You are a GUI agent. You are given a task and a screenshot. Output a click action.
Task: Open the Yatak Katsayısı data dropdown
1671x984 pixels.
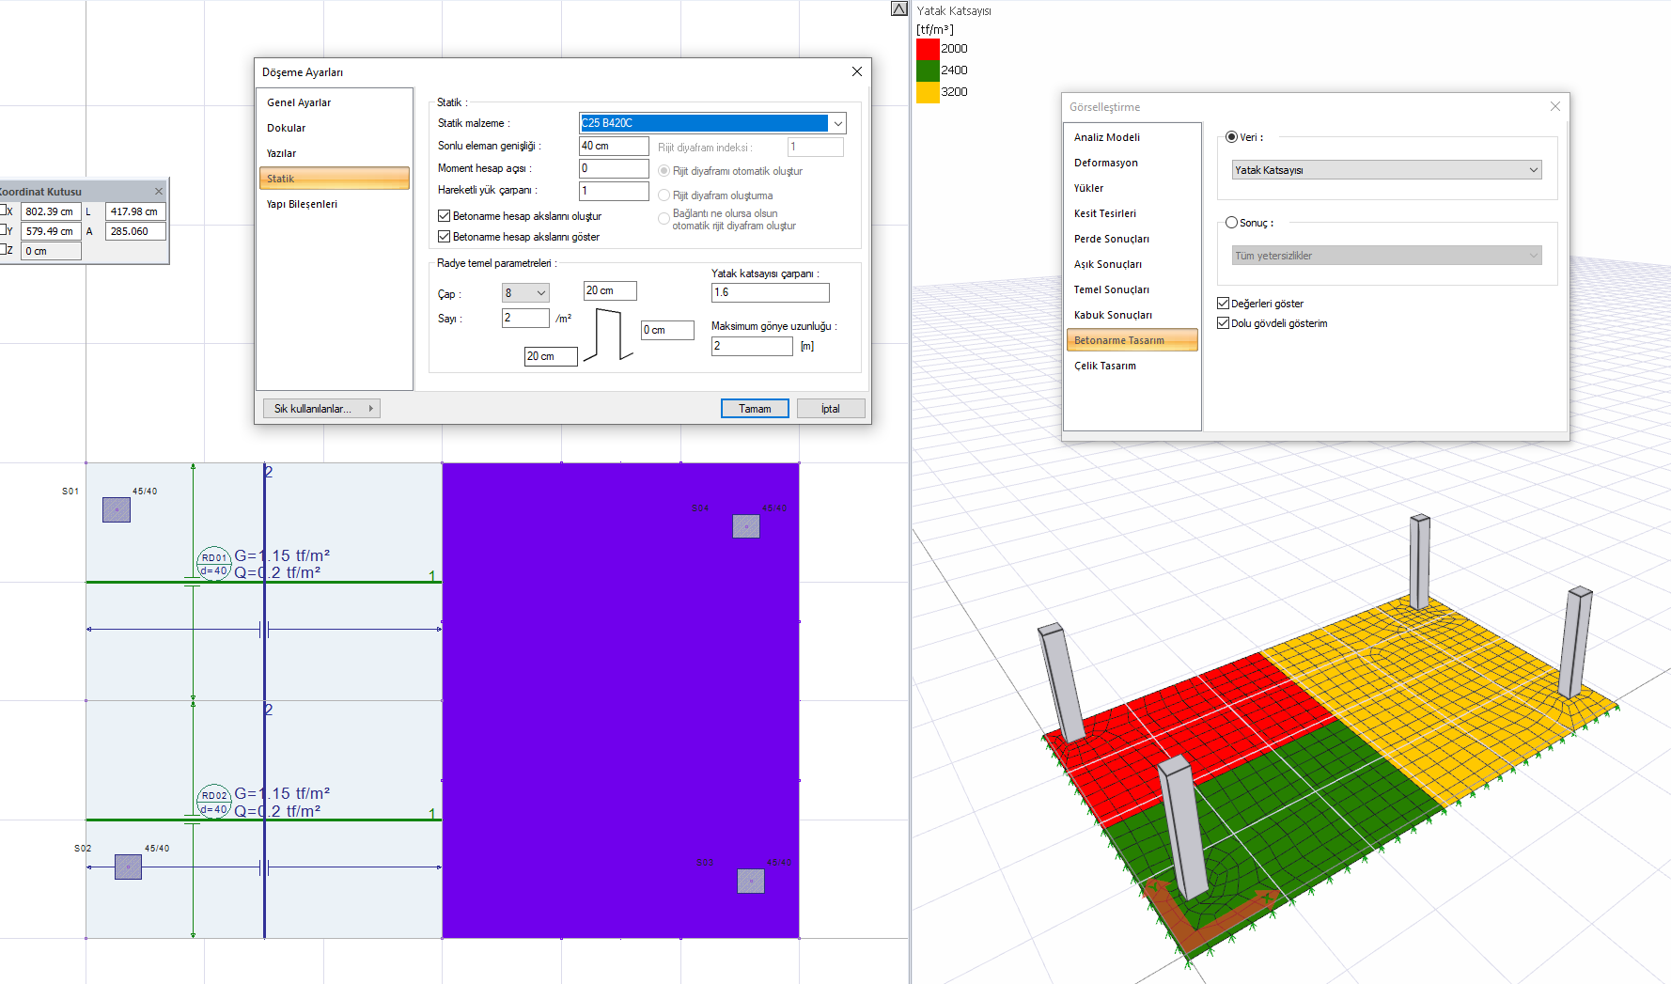tap(1386, 170)
